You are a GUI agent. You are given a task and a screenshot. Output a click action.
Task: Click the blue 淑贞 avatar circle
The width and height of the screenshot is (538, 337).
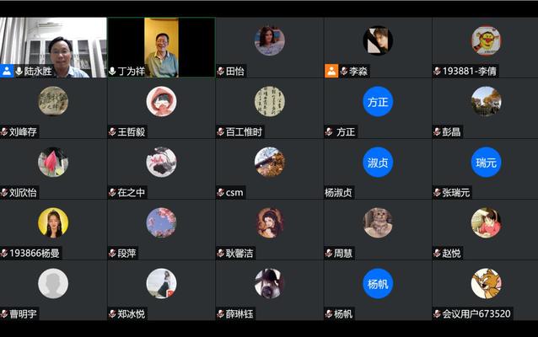[378, 162]
